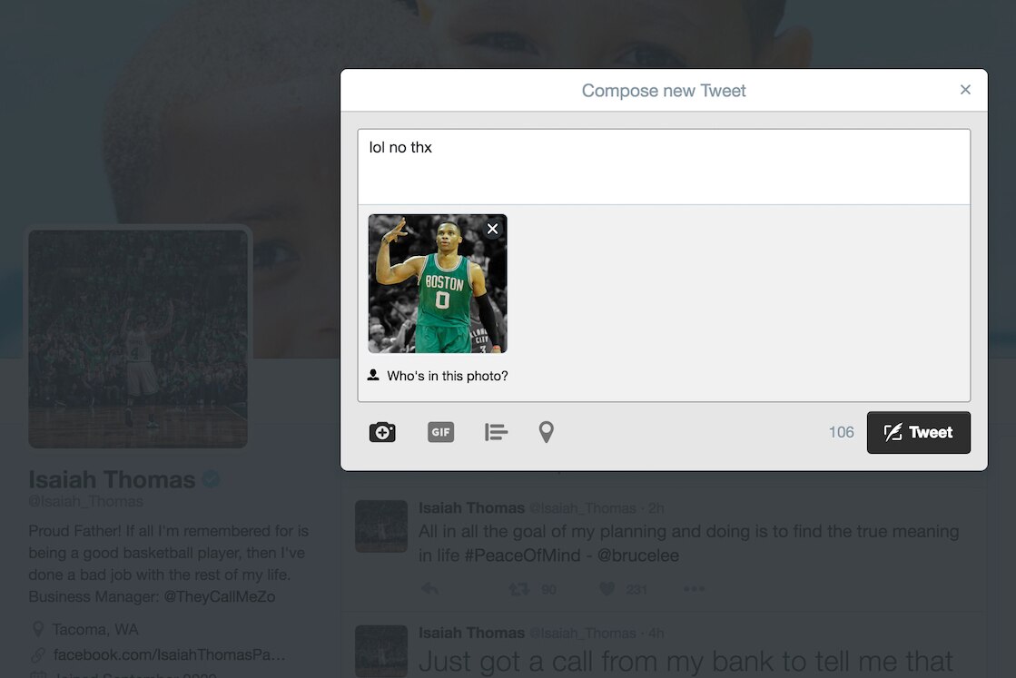Click "Who's in this photo?" link
The image size is (1016, 678).
coord(447,376)
